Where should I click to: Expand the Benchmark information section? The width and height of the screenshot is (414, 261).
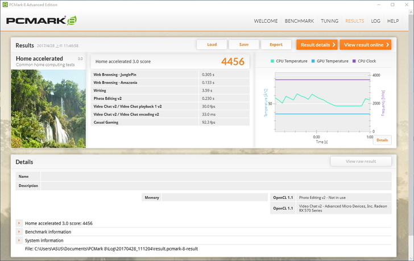pos(19,232)
